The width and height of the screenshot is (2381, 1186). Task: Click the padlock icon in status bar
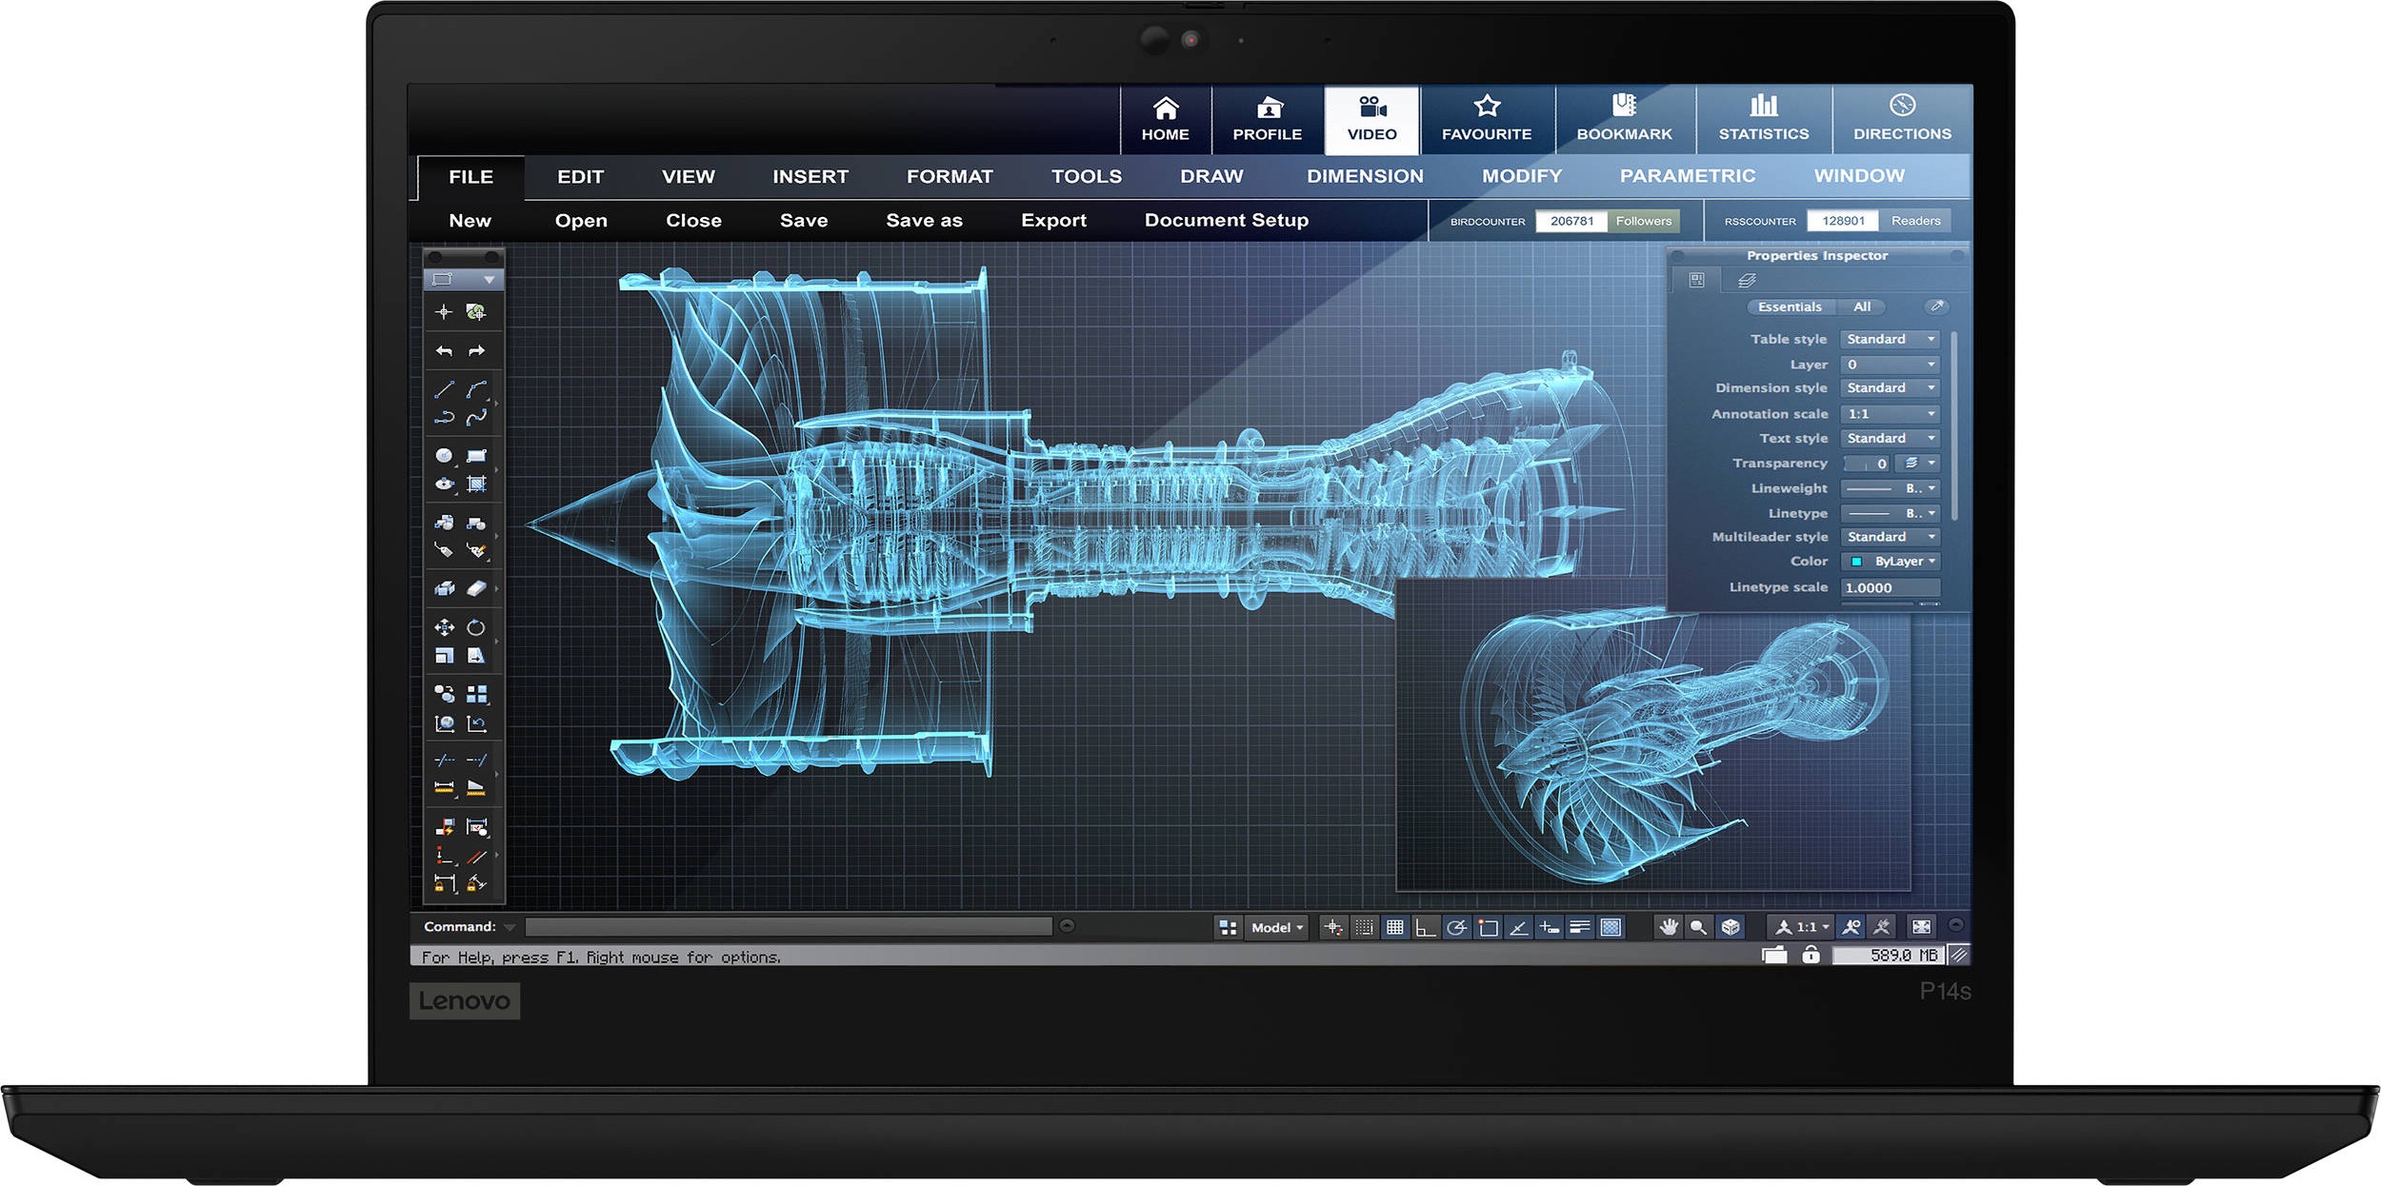[x=1811, y=955]
